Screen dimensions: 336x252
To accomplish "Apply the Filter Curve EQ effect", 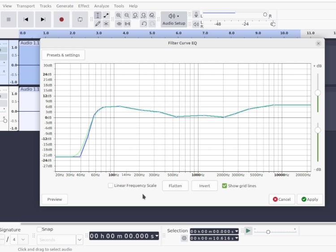I will (x=310, y=199).
